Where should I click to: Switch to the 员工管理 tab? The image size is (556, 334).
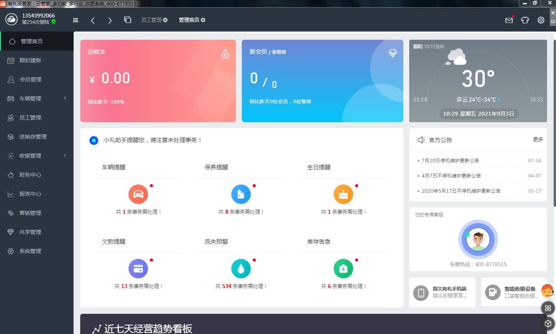pos(151,20)
